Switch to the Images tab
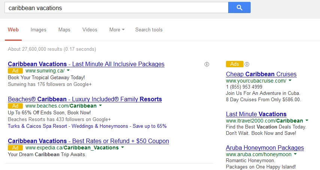This screenshot has width=320, height=170. (x=39, y=30)
